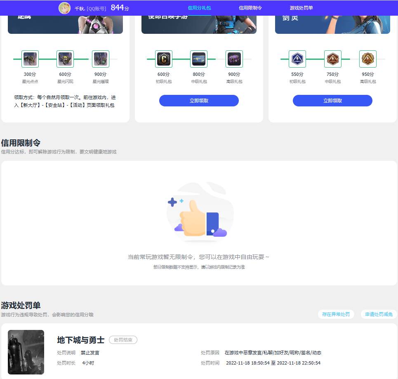Select the 剑灵 550分 初级礼包 badge icon
This screenshot has height=379, width=398.
pyautogui.click(x=297, y=59)
